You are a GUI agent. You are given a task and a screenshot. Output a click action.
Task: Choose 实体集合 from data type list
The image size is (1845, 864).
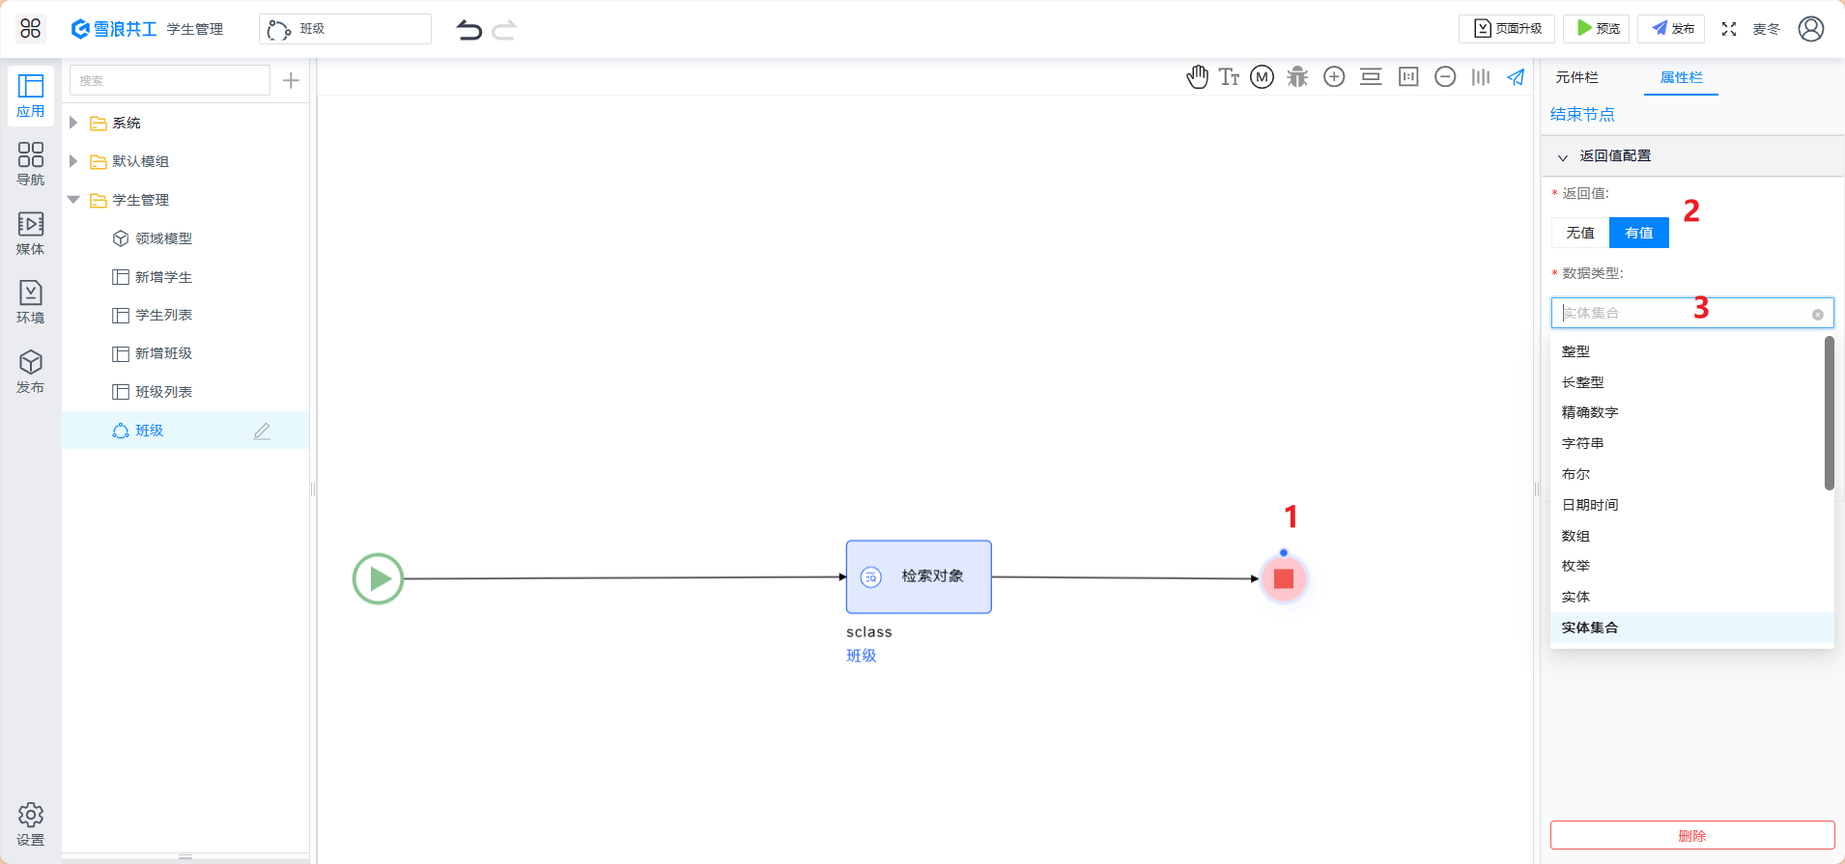coord(1691,627)
